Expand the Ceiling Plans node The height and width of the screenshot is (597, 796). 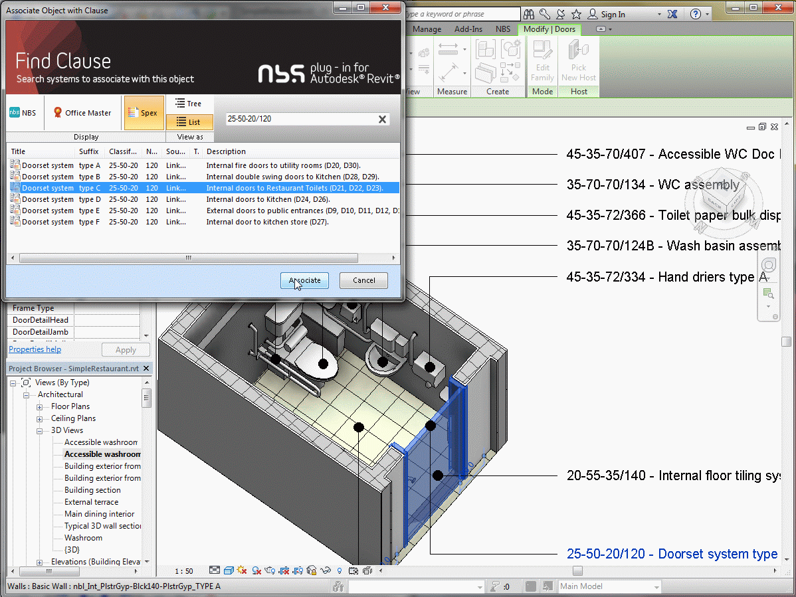pyautogui.click(x=39, y=419)
